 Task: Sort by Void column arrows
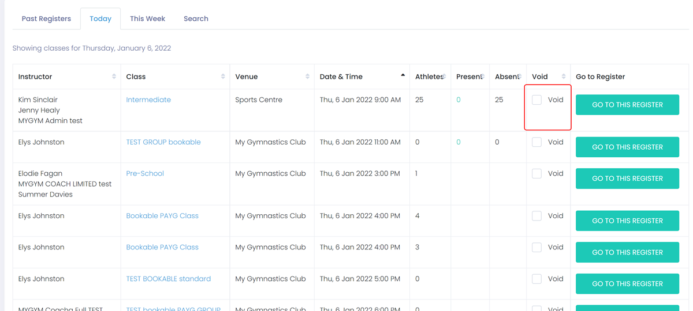coord(564,77)
